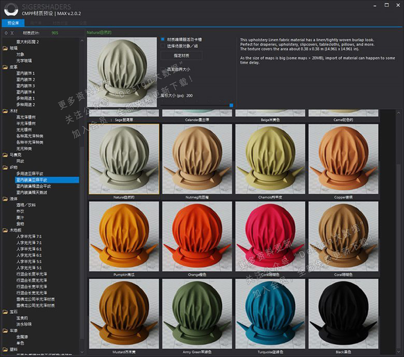Click the diamond expand-all icon above tree
This screenshot has width=404, height=357.
coord(5,33)
